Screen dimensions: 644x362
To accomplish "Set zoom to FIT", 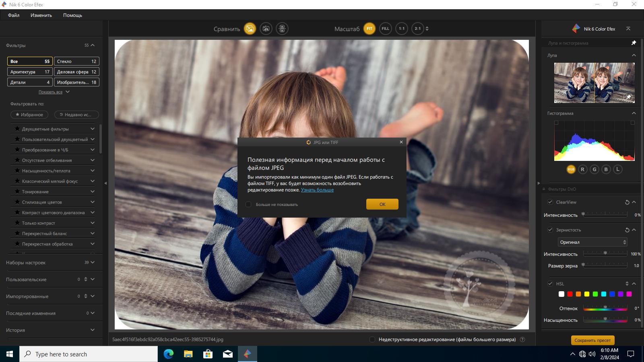I will pyautogui.click(x=369, y=29).
